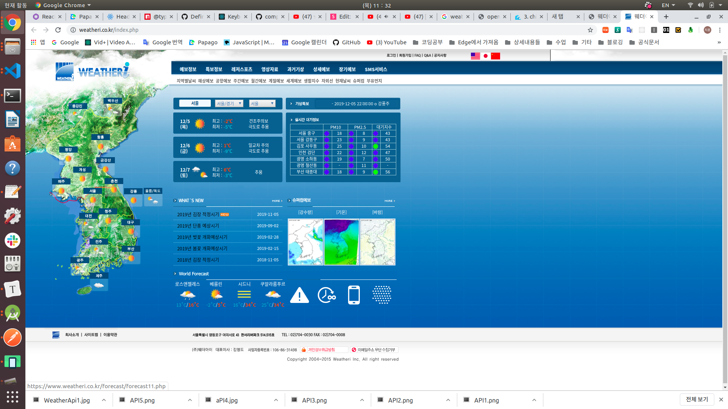The image size is (728, 409).
Task: Click the mobile phone service icon
Action: 354,295
